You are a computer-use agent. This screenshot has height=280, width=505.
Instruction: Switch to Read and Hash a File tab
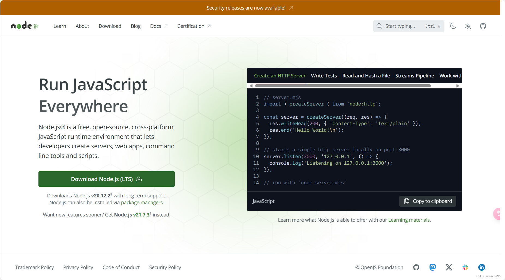click(366, 76)
